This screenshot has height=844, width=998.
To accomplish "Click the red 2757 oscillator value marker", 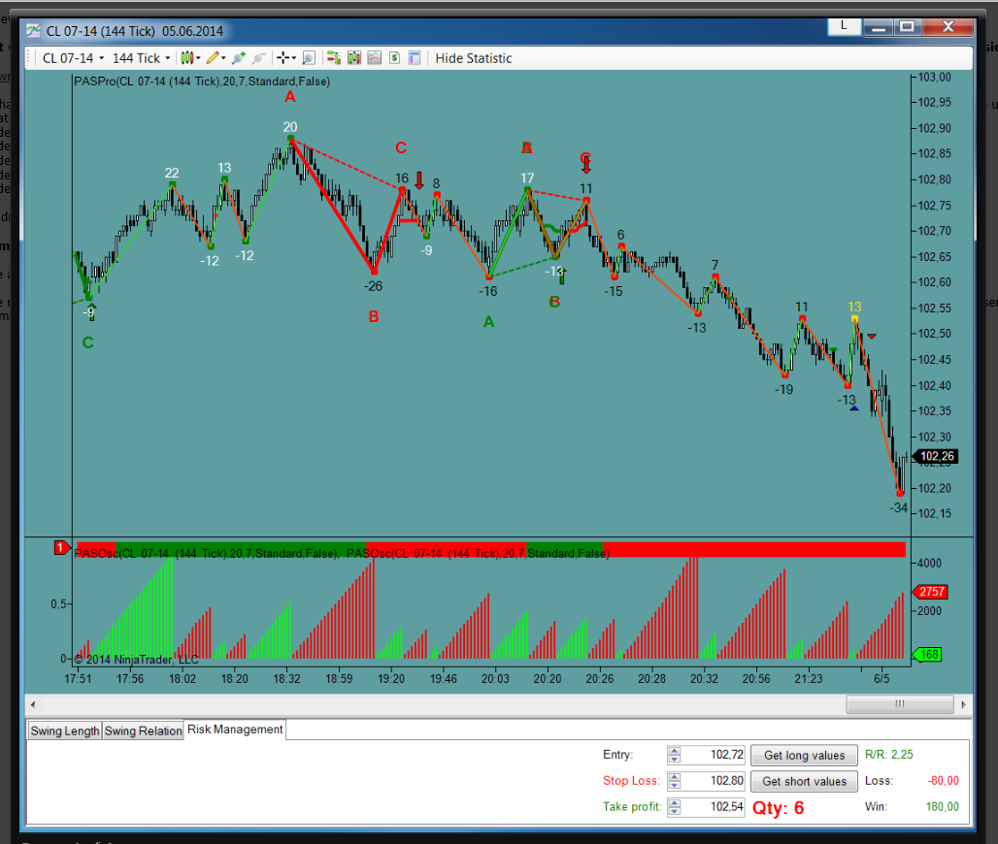I will (931, 592).
